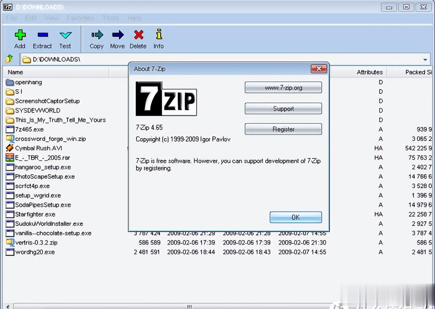Select the openhang folder icon
This screenshot has height=309, width=435.
click(x=10, y=82)
